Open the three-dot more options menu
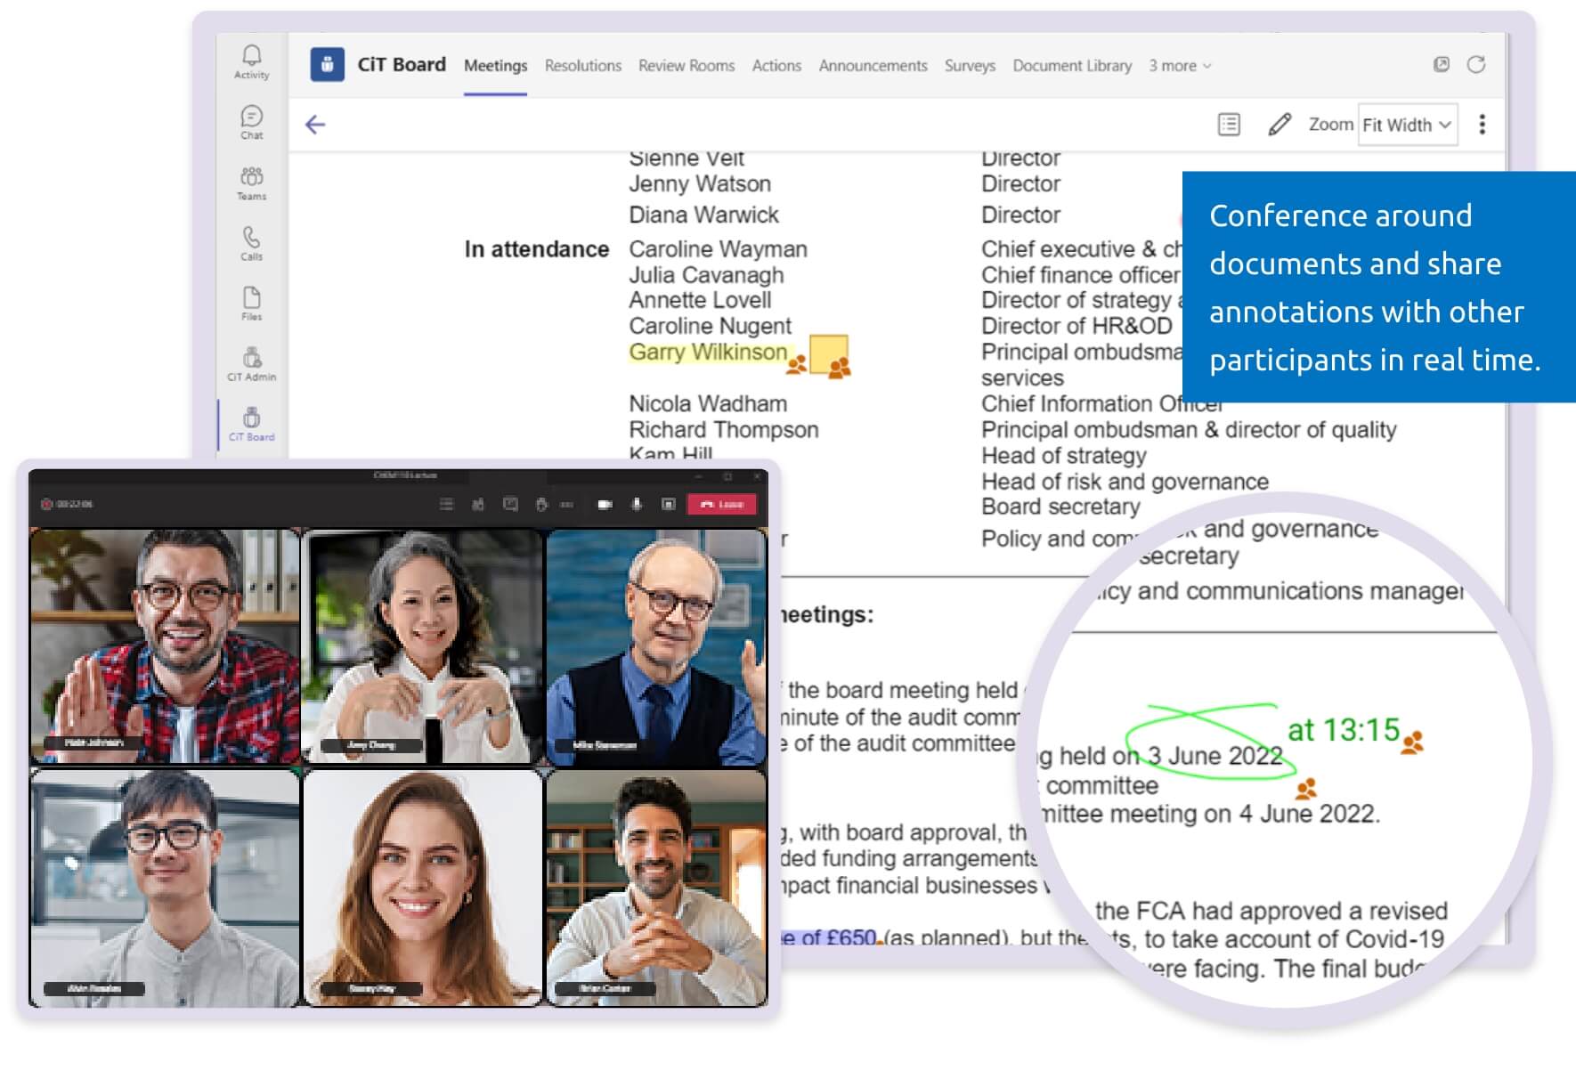Image resolution: width=1576 pixels, height=1079 pixels. (1483, 125)
